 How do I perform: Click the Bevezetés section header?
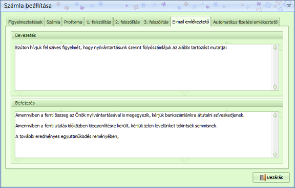point(147,35)
